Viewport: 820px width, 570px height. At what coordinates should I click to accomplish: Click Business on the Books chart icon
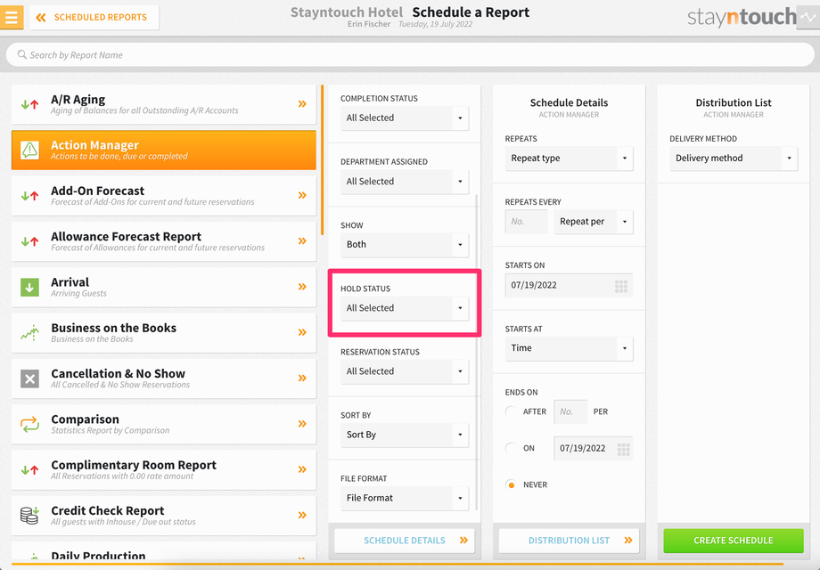point(29,333)
